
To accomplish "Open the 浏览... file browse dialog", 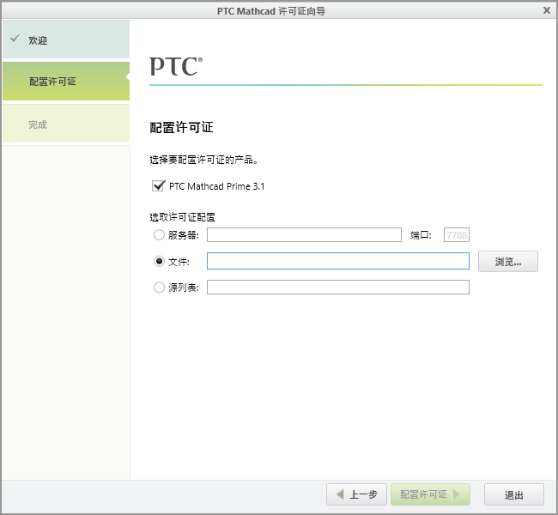I will [508, 262].
